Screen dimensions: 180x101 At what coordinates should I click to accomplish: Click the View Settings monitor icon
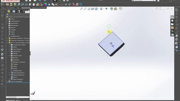coord(121,9)
